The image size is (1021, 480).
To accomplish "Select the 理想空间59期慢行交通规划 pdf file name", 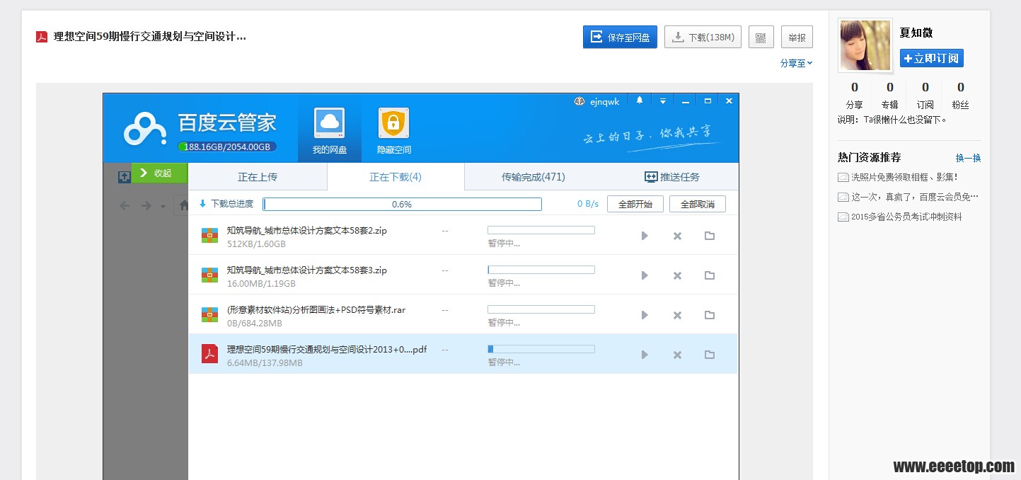I will [x=327, y=349].
